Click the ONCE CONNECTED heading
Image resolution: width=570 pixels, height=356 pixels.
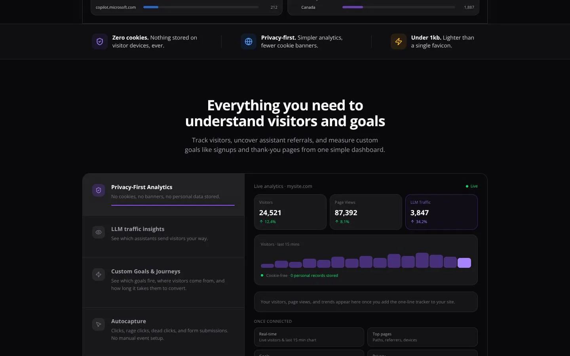[x=273, y=322]
